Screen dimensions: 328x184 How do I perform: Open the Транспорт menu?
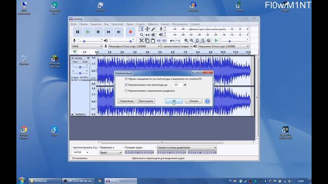pyautogui.click(x=117, y=24)
